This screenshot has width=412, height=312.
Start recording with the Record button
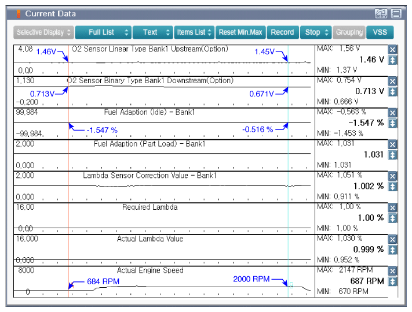(283, 32)
